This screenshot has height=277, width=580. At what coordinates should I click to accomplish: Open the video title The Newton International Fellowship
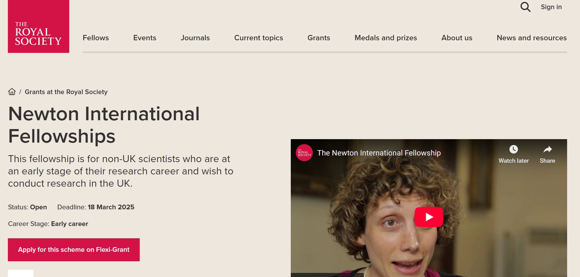pyautogui.click(x=379, y=153)
